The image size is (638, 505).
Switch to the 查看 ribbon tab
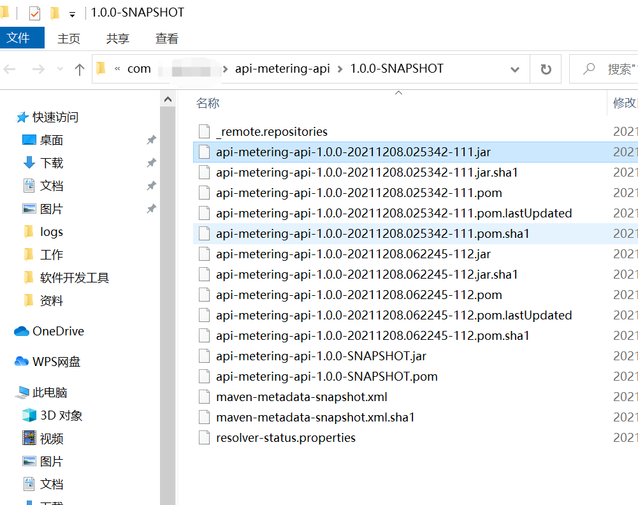click(x=167, y=38)
